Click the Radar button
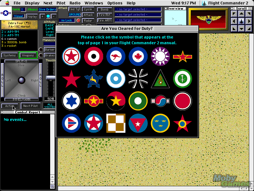The height and width of the screenshot is (191, 254). [x=88, y=21]
